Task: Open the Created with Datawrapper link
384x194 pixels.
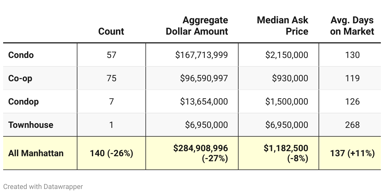Action: click(x=43, y=186)
